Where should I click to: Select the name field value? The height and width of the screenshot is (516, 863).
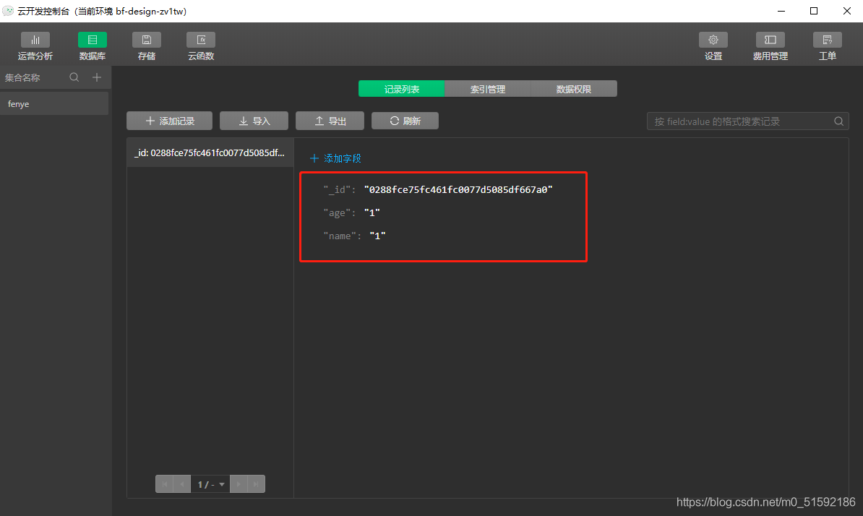pos(377,236)
